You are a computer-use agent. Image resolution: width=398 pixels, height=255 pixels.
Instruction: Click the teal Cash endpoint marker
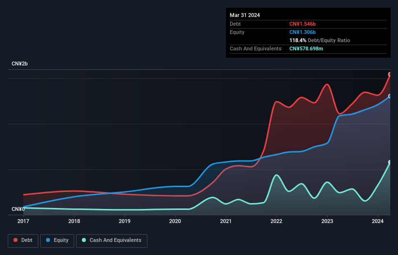[390, 162]
